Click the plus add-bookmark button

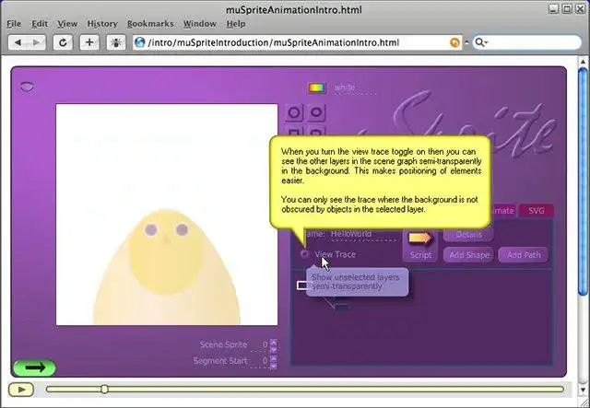coord(89,42)
